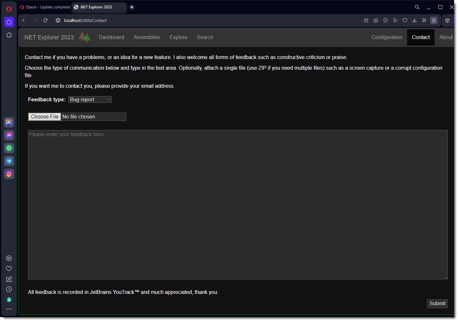Open the snapshot camera tool
The height and width of the screenshot is (322, 459).
(376, 20)
